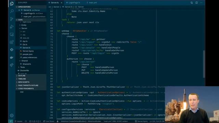The height and width of the screenshot is (123, 219).
Task: Click the 'Server' folder breadcrumb segment
Action: 56,7
